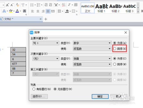Click the font color A icon
143x108 pixels.
tap(17, 11)
